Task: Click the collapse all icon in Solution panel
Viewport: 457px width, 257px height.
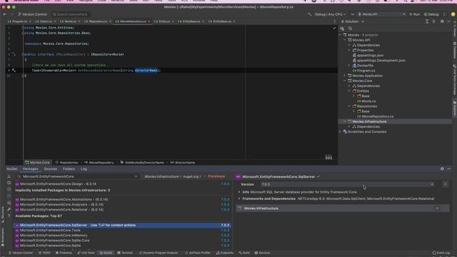Action: coord(434,21)
